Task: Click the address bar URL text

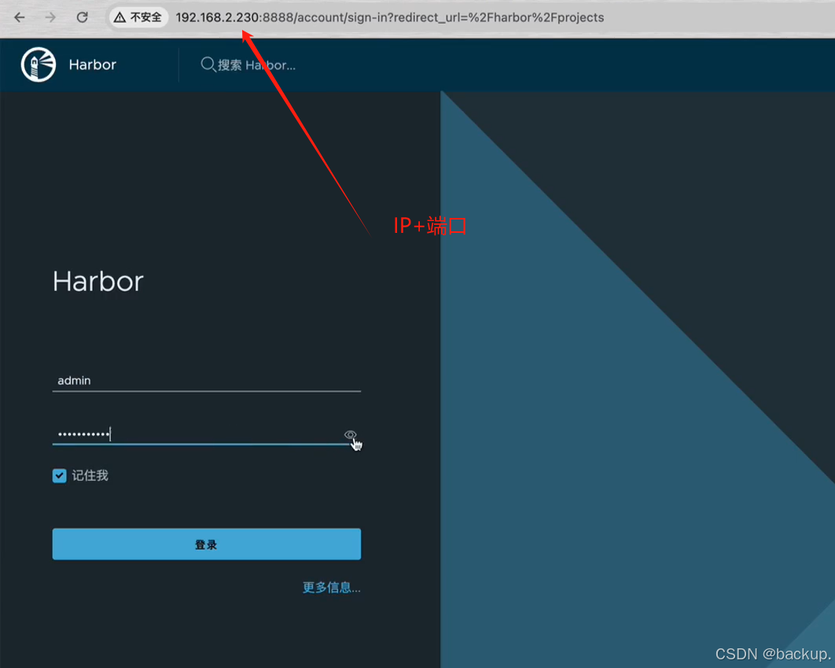Action: pyautogui.click(x=390, y=17)
